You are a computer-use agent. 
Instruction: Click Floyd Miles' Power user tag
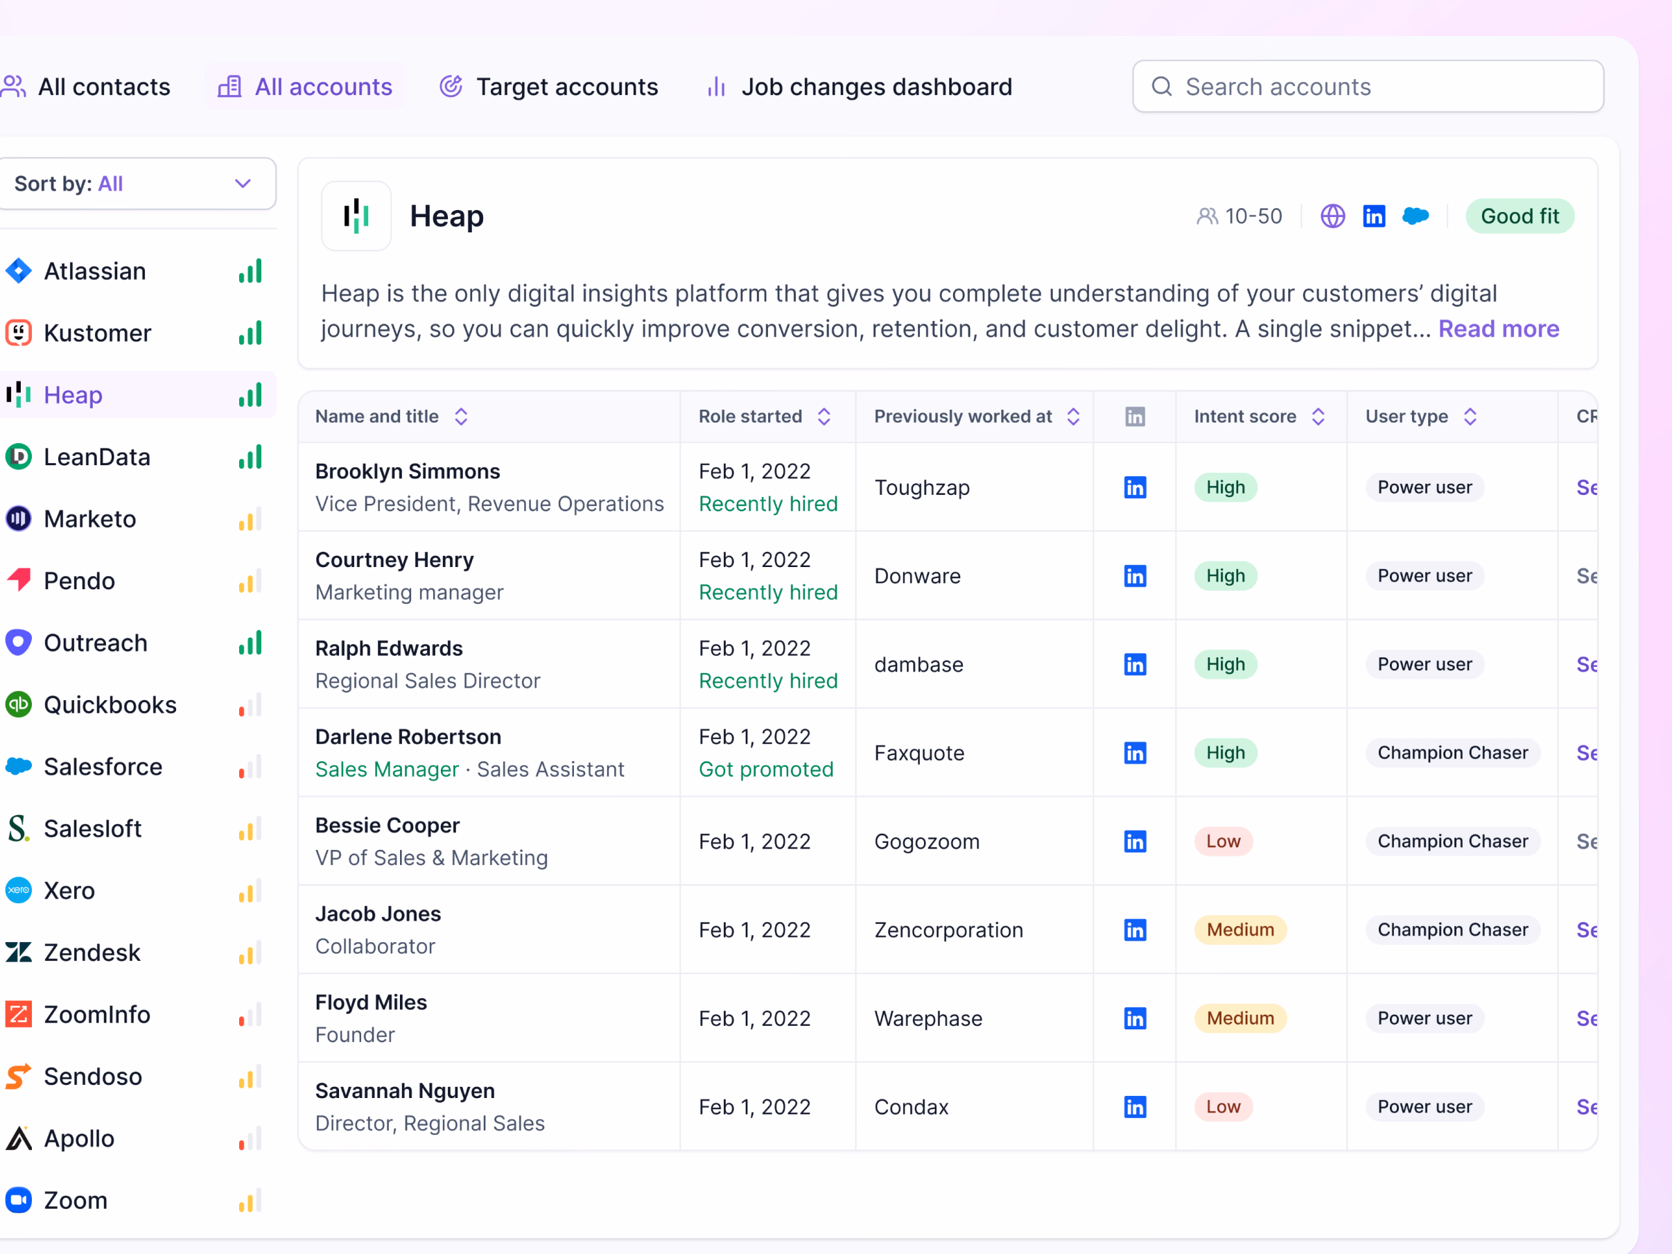(x=1424, y=1018)
